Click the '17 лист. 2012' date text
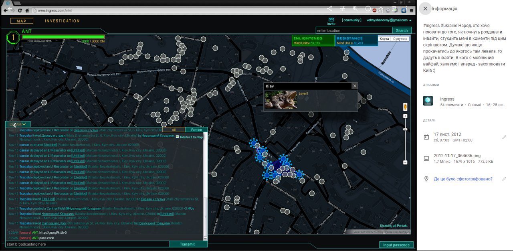Viewport: 513px width, 251px height. coord(447,134)
